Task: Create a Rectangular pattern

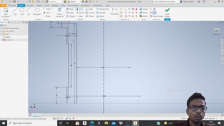Action: tap(103, 9)
